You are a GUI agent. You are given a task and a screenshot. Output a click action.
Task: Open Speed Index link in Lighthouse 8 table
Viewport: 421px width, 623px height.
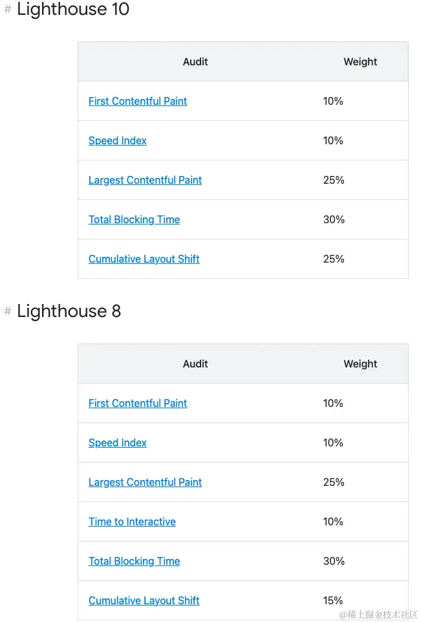click(x=118, y=443)
